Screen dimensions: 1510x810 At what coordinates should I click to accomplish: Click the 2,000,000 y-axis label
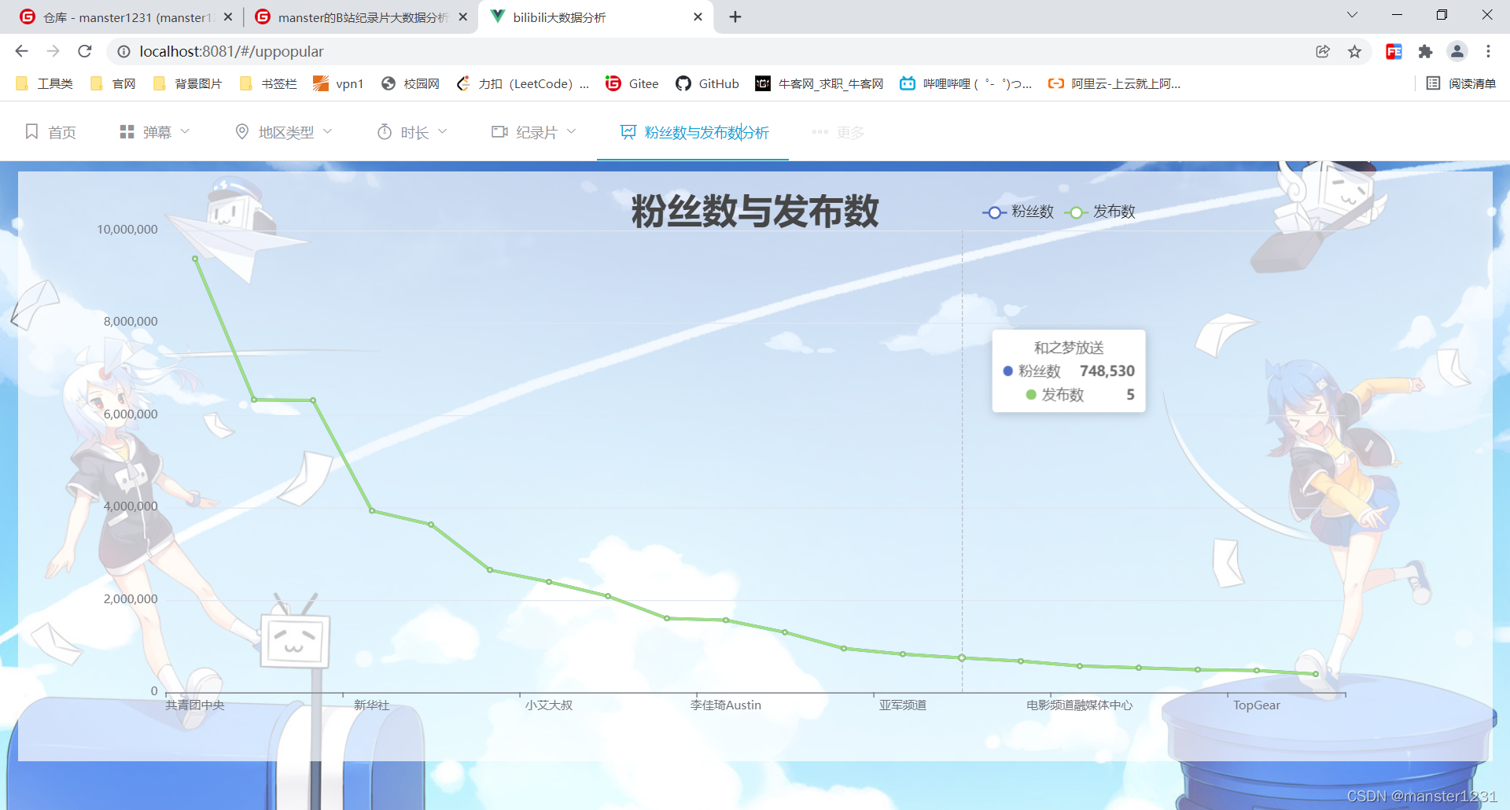(131, 599)
